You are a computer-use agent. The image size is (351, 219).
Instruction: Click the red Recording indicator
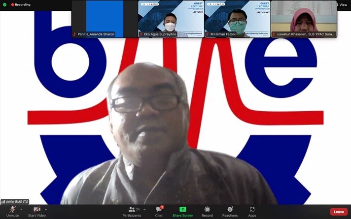pyautogui.click(x=21, y=4)
